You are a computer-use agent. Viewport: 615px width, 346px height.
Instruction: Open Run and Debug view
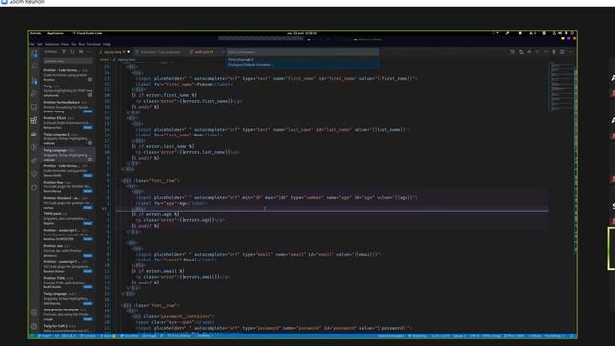click(x=35, y=94)
